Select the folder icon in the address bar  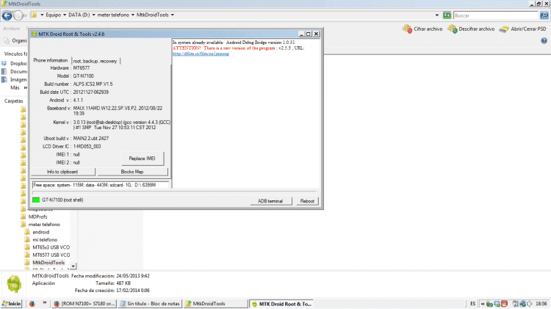point(34,15)
